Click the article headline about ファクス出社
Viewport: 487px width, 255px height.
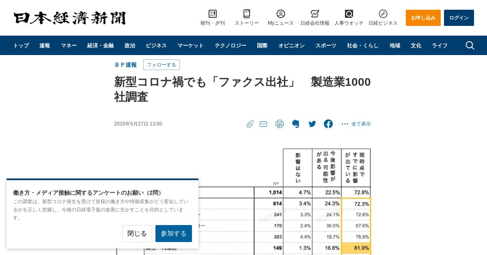[242, 89]
